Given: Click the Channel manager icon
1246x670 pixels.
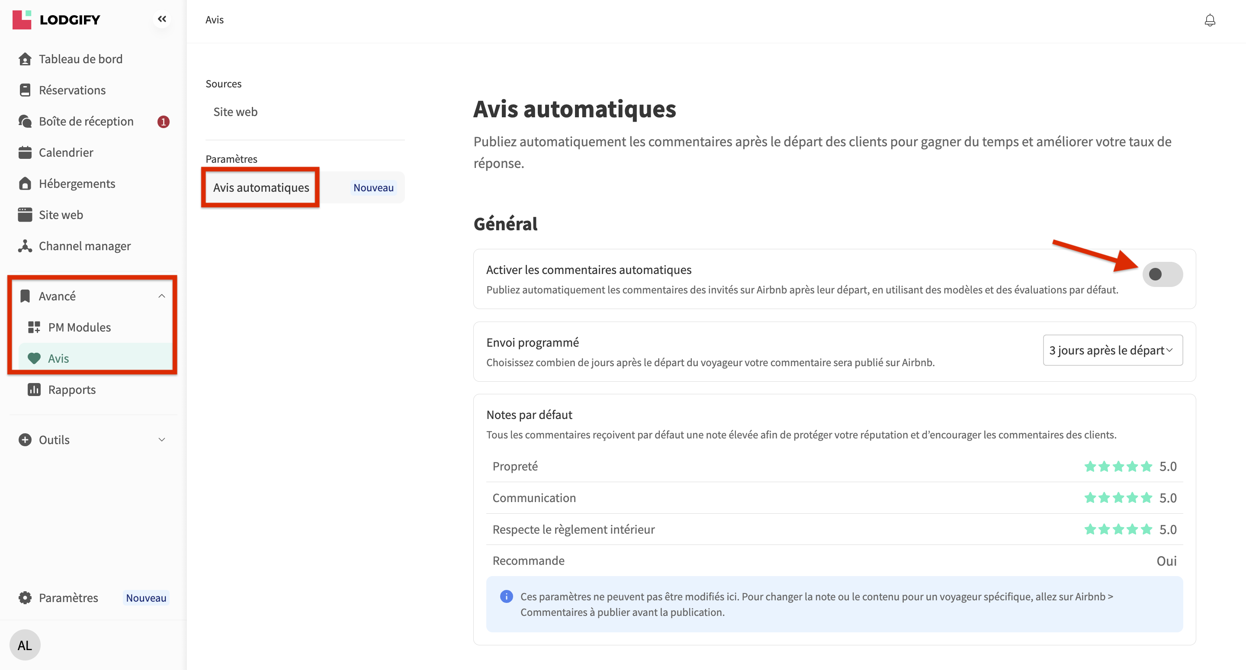Looking at the screenshot, I should click(25, 246).
